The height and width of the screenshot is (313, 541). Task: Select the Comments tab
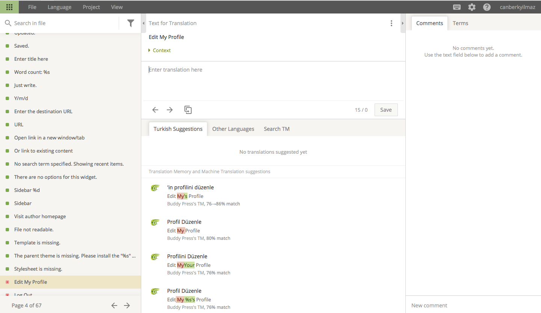coord(429,23)
